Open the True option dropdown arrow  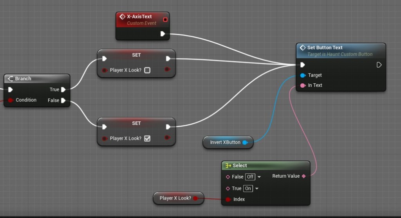point(257,189)
